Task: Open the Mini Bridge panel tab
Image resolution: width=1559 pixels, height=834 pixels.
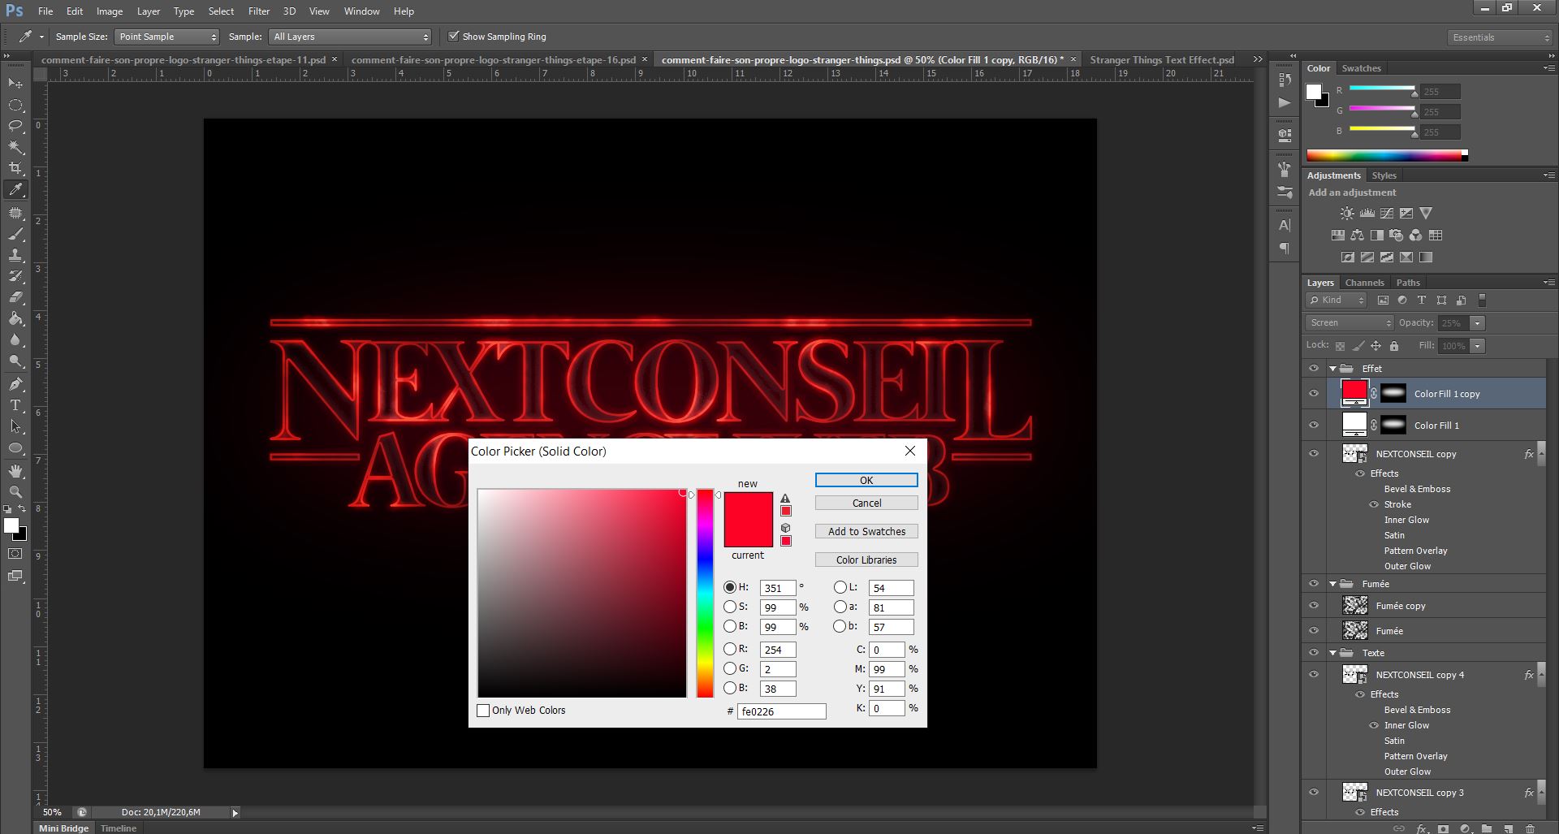Action: point(64,828)
